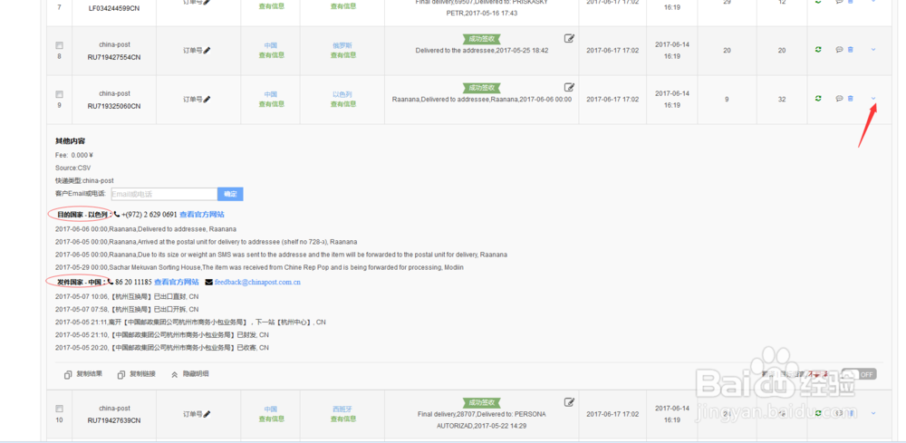This screenshot has width=906, height=443.
Task: Switch the OFF toggle on
Action: tap(859, 374)
